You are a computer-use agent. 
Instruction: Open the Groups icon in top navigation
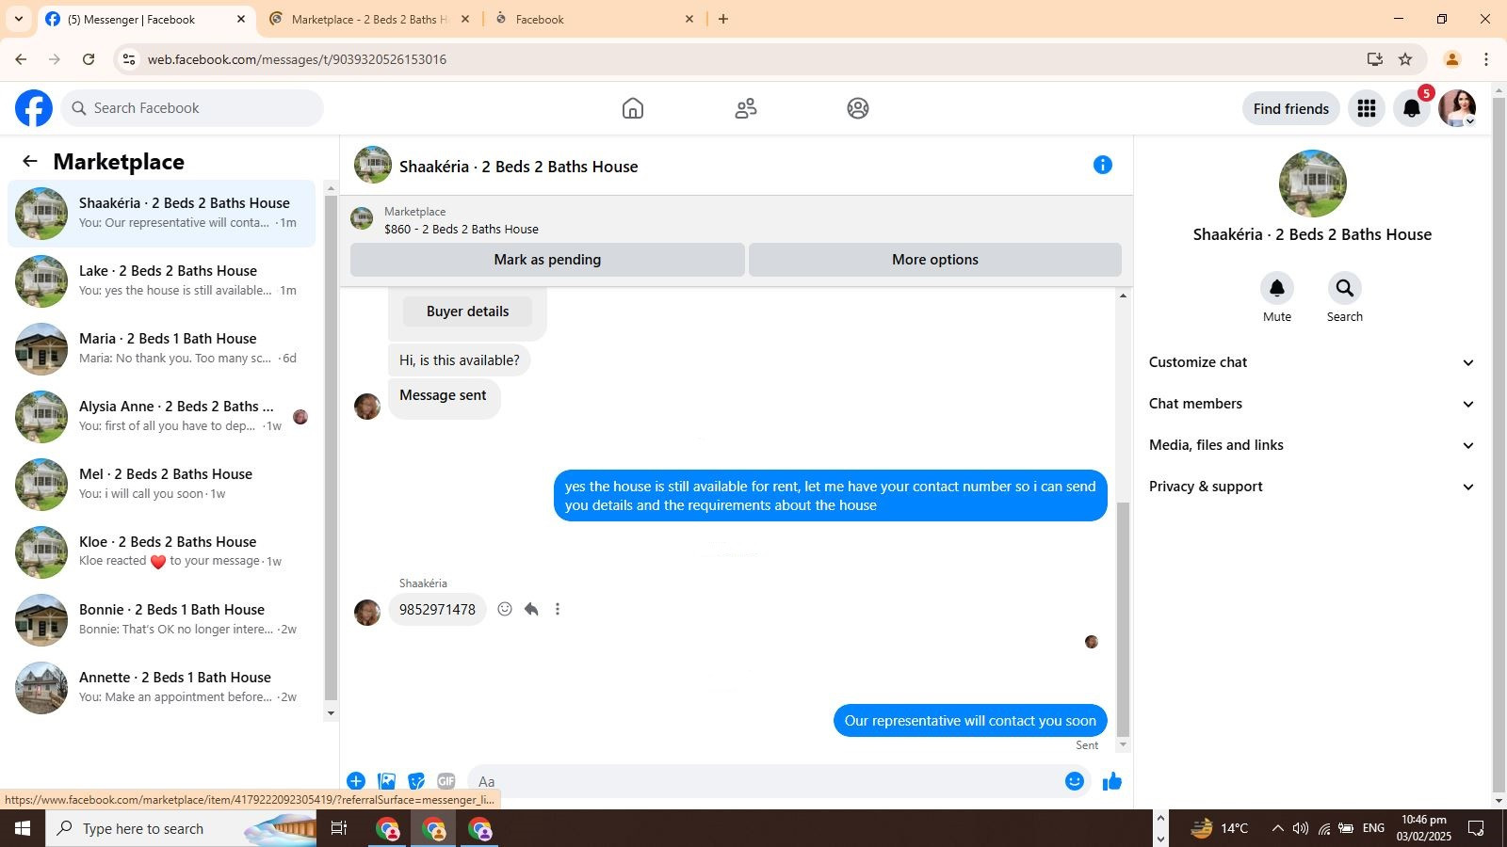coord(858,108)
